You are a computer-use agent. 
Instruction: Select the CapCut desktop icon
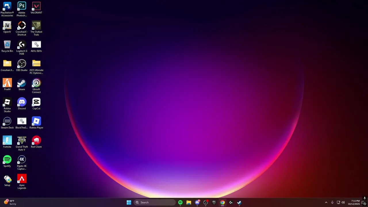pos(36,104)
